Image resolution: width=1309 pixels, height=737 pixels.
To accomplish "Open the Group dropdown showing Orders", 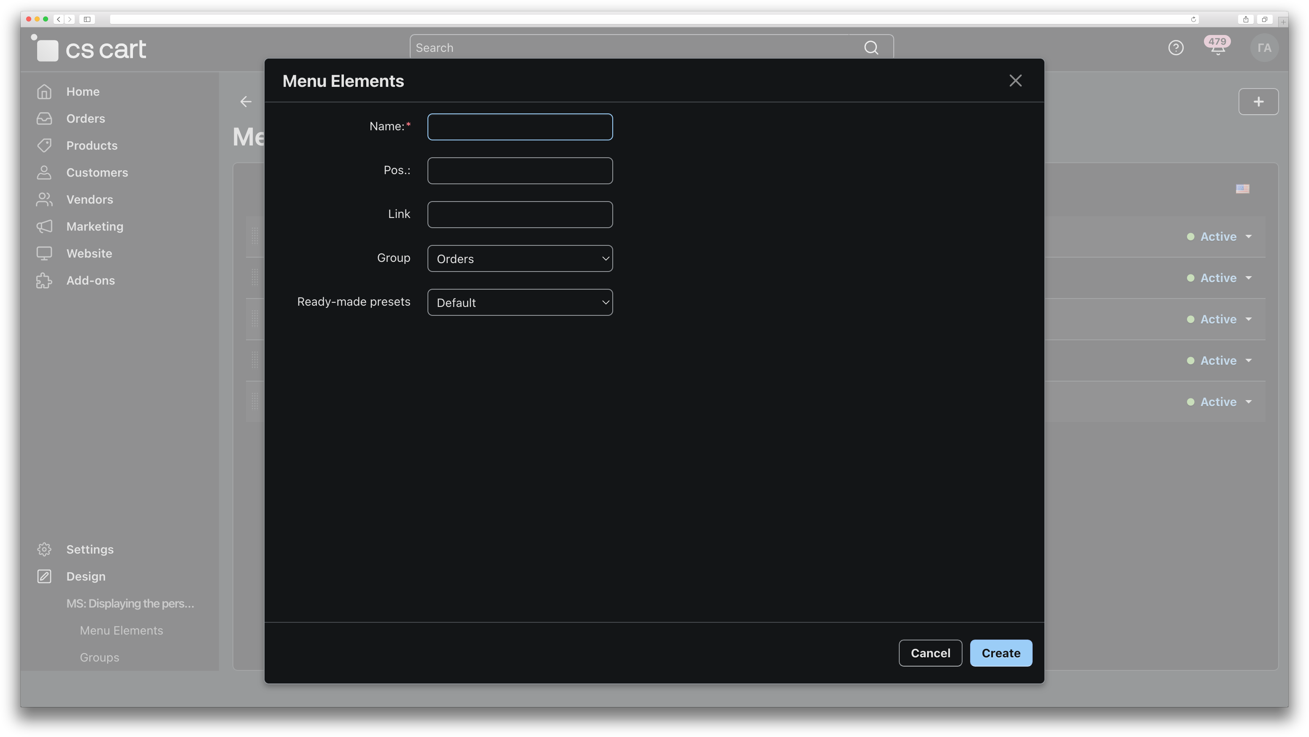I will pos(519,259).
